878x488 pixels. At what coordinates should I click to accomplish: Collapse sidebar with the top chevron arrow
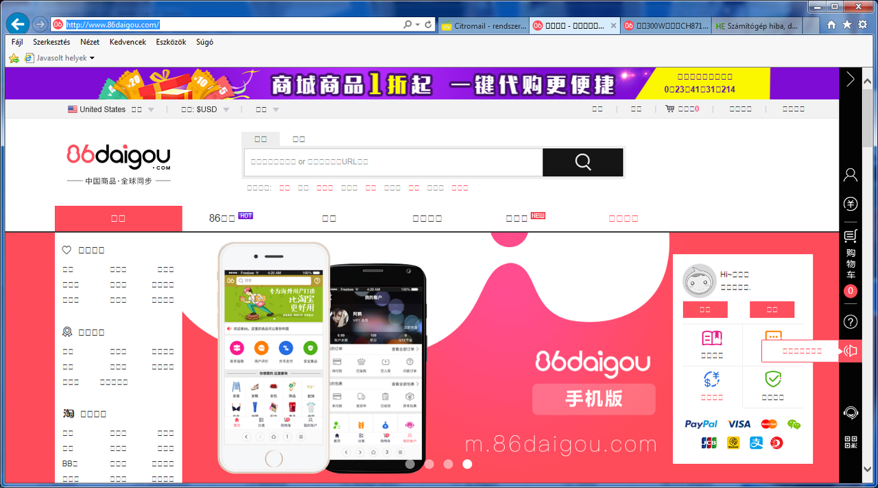pos(851,79)
